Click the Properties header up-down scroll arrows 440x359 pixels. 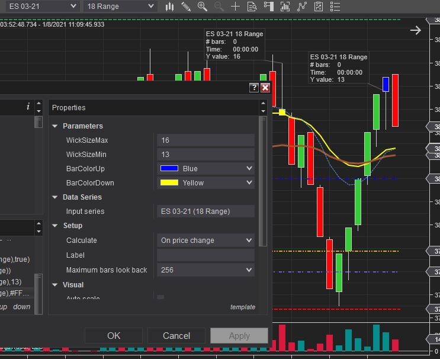263,107
